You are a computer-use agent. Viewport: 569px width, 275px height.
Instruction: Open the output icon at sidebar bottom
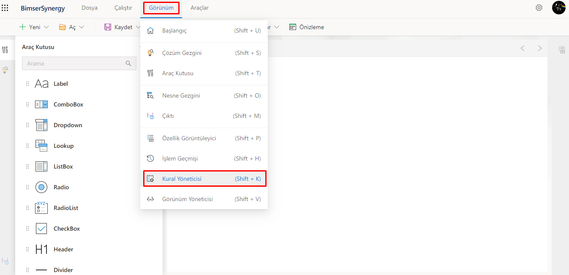coord(5,261)
